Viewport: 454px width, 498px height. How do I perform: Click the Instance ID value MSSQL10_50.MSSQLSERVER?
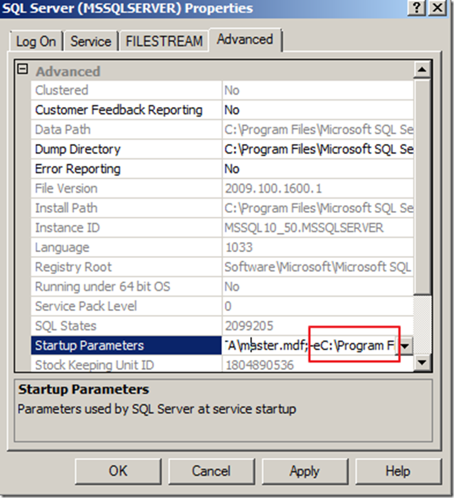pos(304,228)
